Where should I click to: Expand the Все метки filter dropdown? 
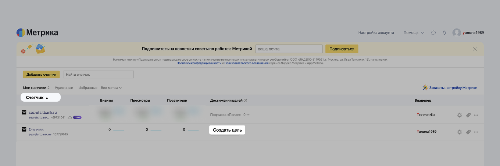(111, 88)
